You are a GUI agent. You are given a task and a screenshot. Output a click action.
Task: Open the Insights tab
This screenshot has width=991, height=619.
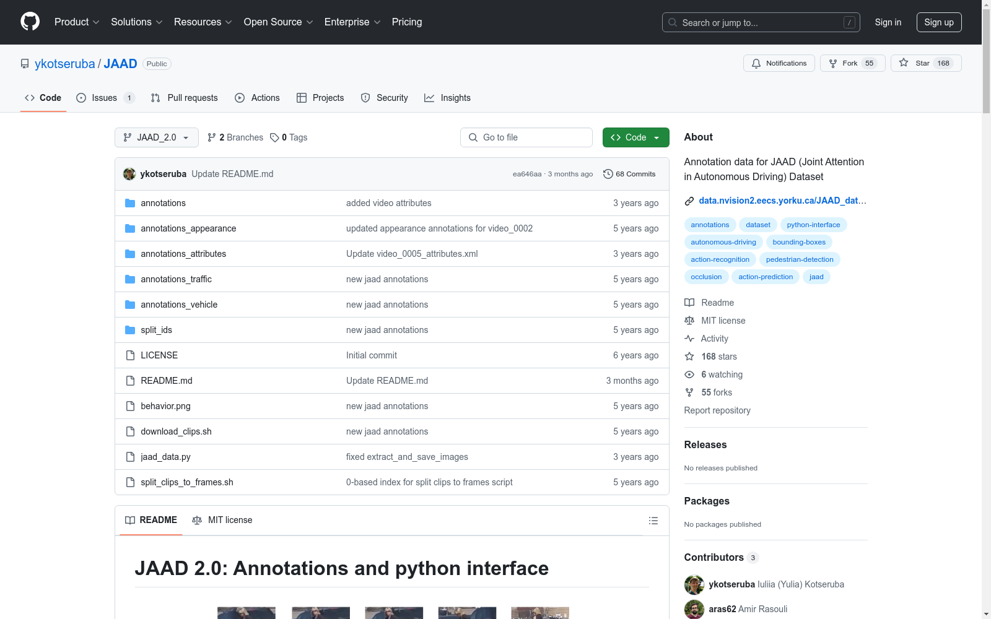tap(447, 98)
